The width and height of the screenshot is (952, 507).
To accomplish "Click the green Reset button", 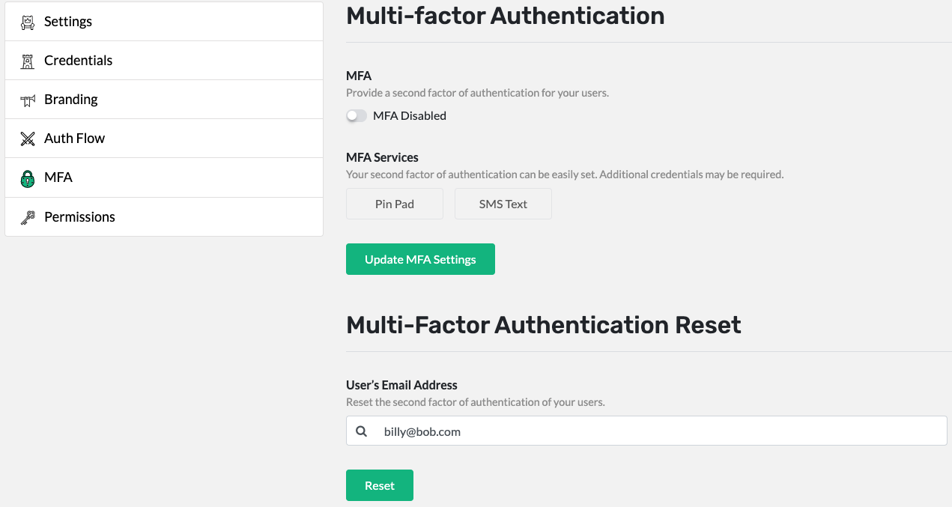I will click(x=380, y=485).
